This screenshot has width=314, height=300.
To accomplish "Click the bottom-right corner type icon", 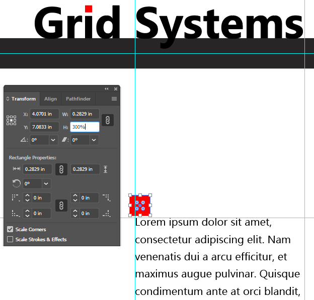I will 106,214.
